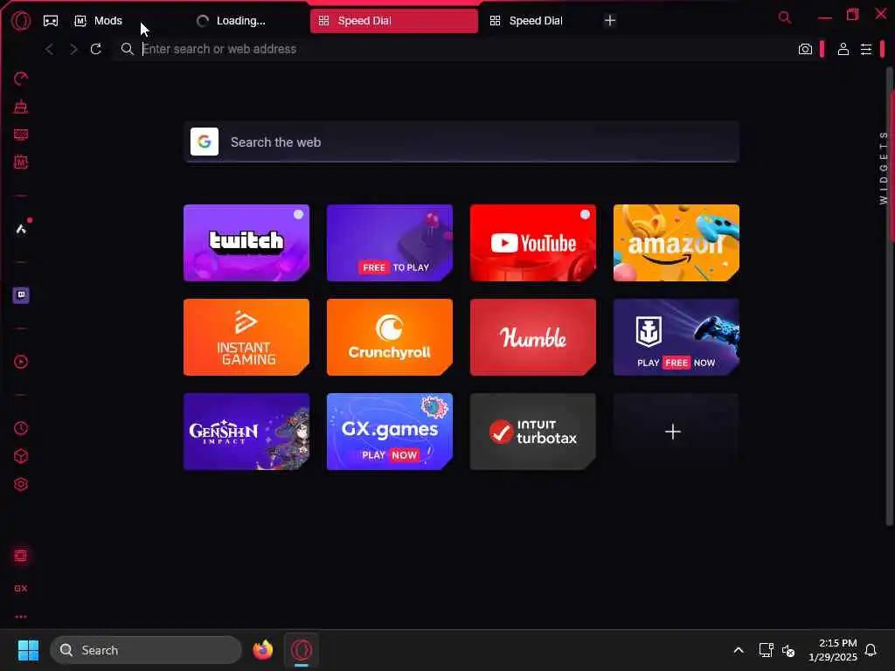Open Settings gear icon in sidebar
895x671 pixels.
pos(21,484)
